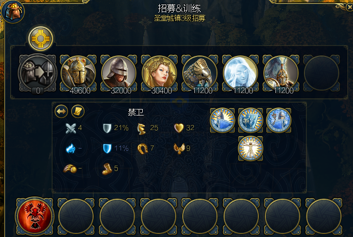This screenshot has width=353, height=237.
Task: Open the yellow scroll info button
Action: click(x=78, y=111)
